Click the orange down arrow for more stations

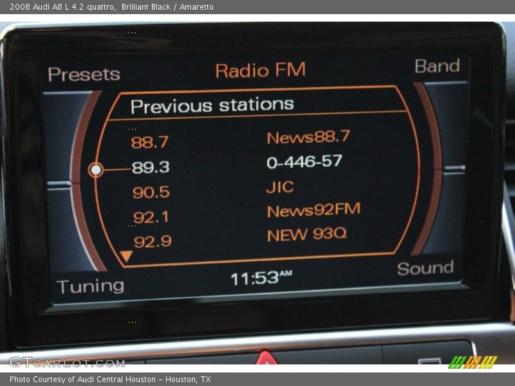(126, 256)
